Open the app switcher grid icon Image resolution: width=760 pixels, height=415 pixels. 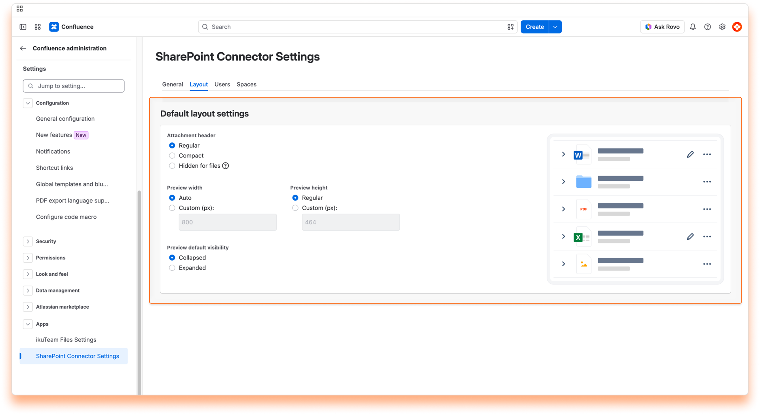coord(38,27)
